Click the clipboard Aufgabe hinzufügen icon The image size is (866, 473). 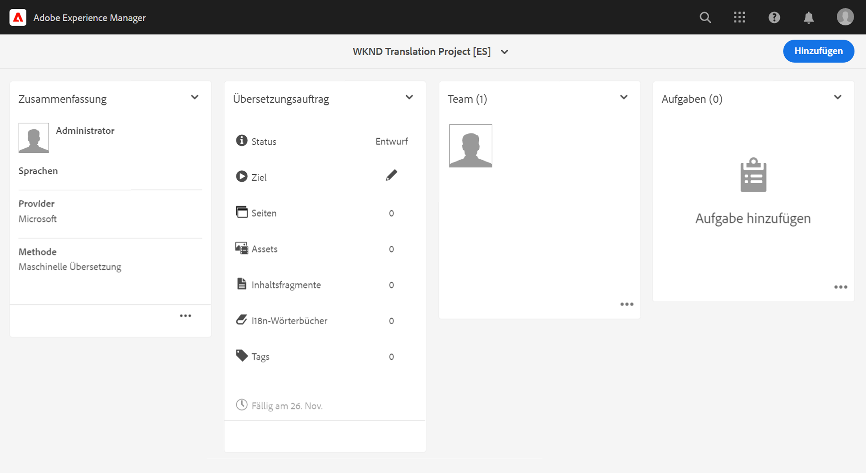[753, 175]
